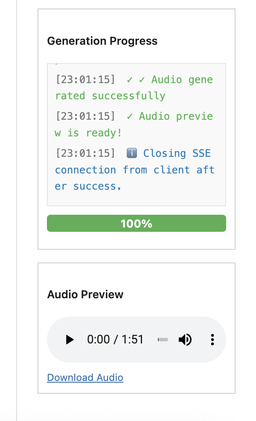Click the 'Audio preview is ready!' log message
Image resolution: width=256 pixels, height=421 pixels.
(x=176, y=116)
